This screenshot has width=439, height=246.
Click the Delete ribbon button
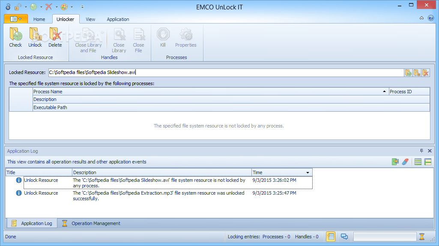55,38
